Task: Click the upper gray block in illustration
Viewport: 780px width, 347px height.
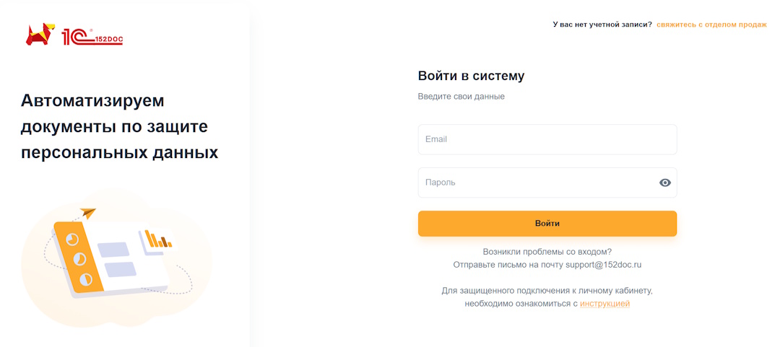Action: pyautogui.click(x=113, y=250)
